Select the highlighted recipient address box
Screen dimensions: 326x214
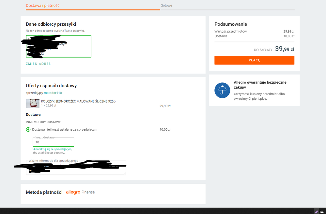58,46
